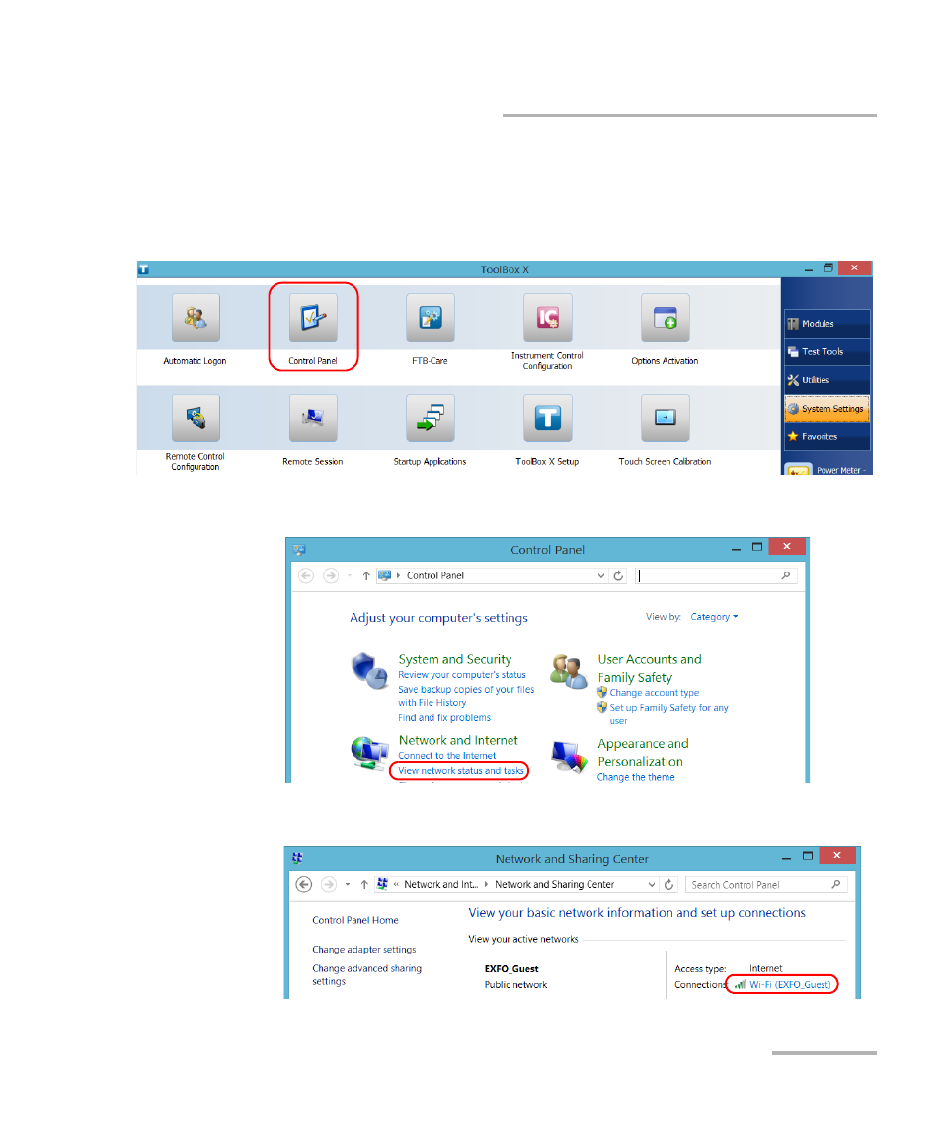Click Find and fix problems
This screenshot has height=1143, width=942.
(444, 718)
